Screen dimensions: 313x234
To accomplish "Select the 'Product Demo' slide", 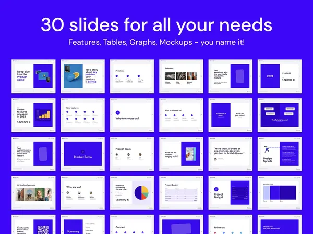I will (82, 154).
